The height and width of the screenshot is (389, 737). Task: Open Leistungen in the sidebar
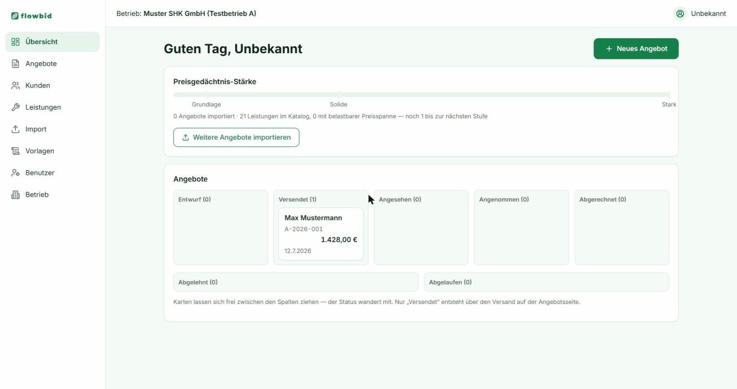click(53, 107)
